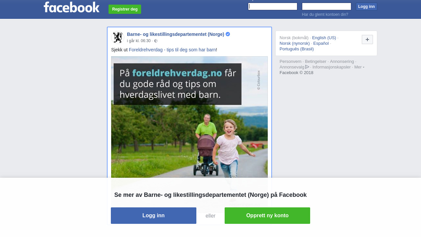Click Opprett ny konto button
Screen dimensions: 421x237
tap(267, 216)
